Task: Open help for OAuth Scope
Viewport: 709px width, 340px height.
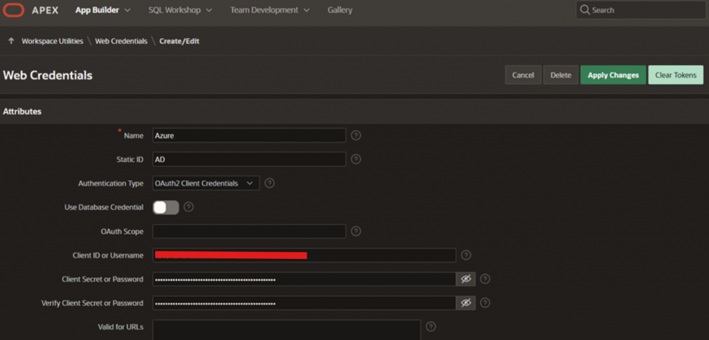Action: pos(356,231)
